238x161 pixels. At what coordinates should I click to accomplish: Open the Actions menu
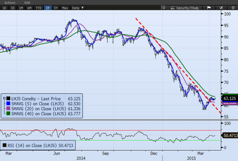pos(10,2)
